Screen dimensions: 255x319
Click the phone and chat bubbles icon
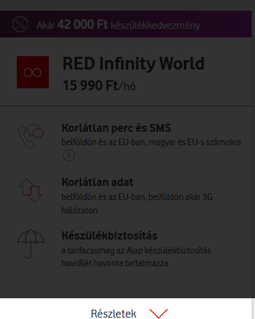(x=31, y=136)
